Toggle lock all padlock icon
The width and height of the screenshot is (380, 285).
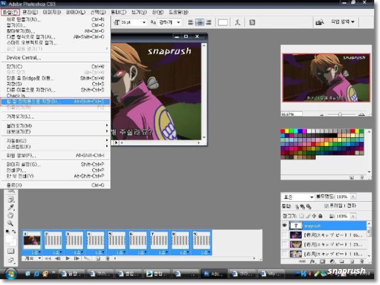click(x=321, y=216)
